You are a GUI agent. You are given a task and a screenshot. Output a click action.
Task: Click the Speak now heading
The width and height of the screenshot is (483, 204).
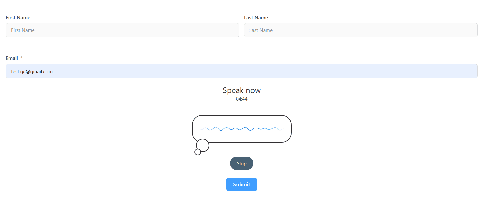tap(242, 90)
